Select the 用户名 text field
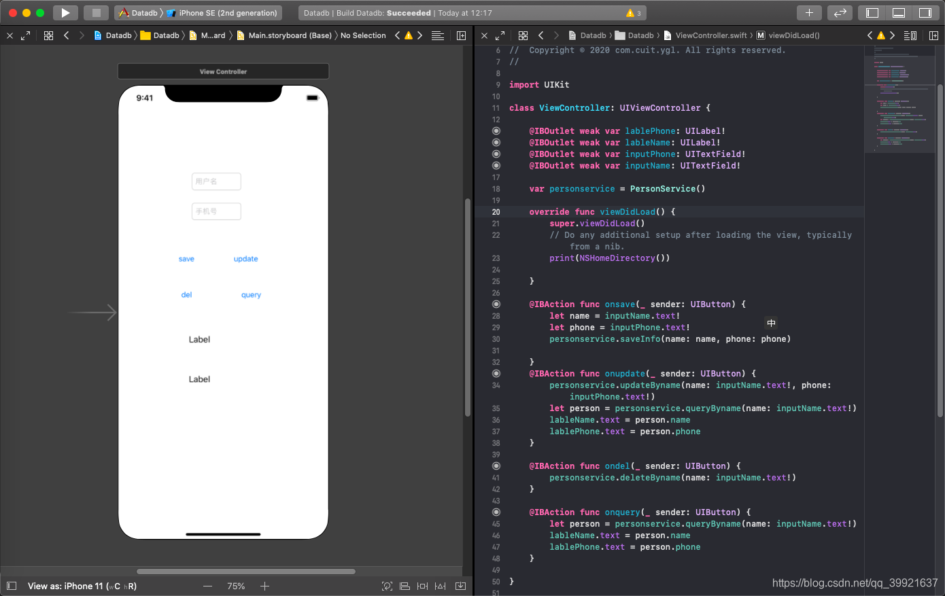The width and height of the screenshot is (945, 596). tap(216, 181)
